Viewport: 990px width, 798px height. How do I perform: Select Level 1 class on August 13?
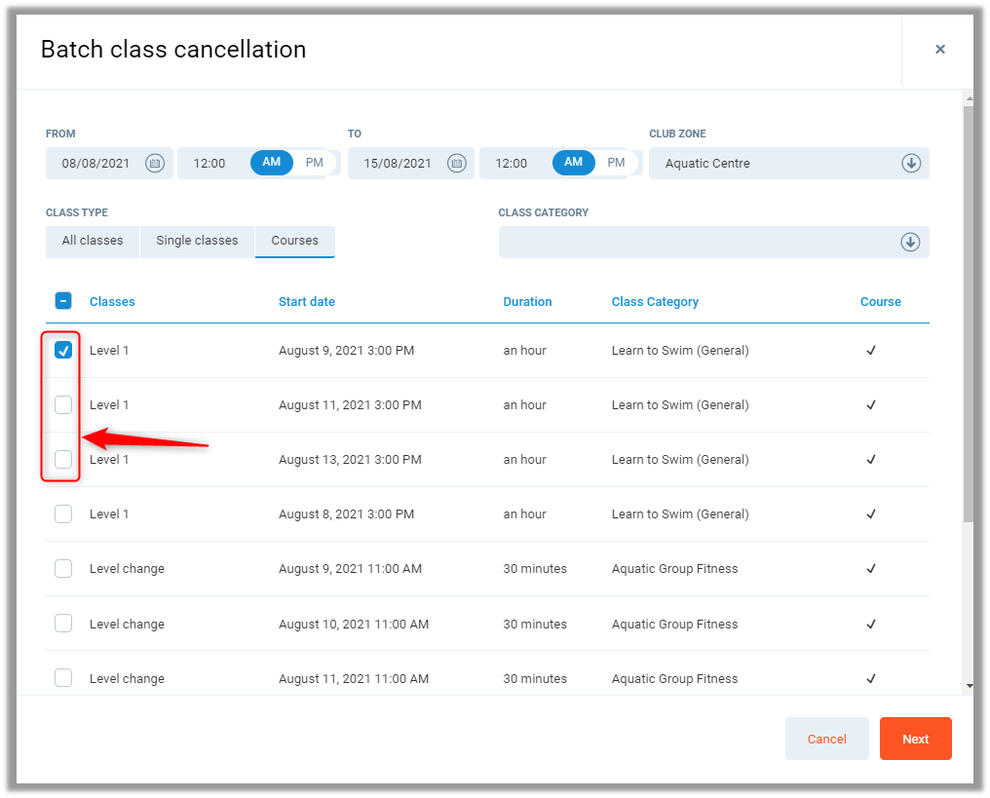pos(63,459)
